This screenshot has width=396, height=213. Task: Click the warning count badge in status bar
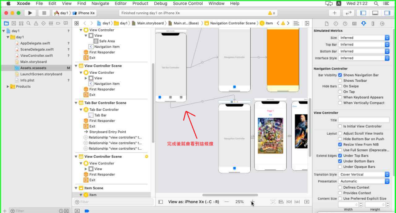[272, 13]
